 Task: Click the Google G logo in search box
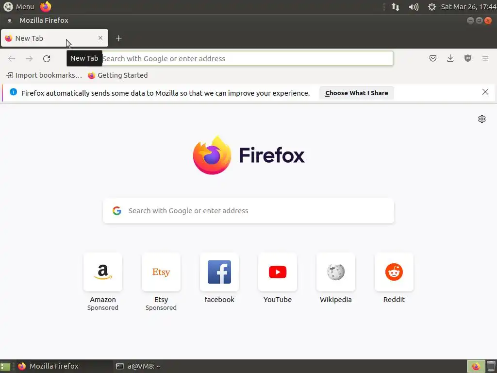pyautogui.click(x=117, y=211)
